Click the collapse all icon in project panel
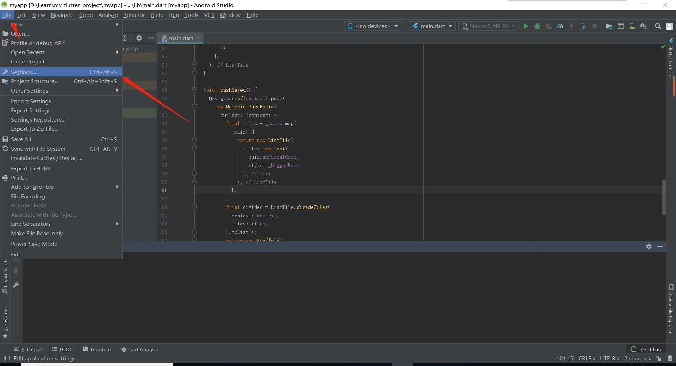The width and height of the screenshot is (676, 366). point(125,38)
